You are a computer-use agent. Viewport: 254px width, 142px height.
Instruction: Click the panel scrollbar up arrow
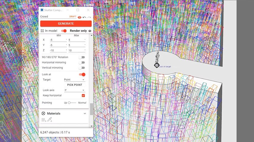pos(92,35)
